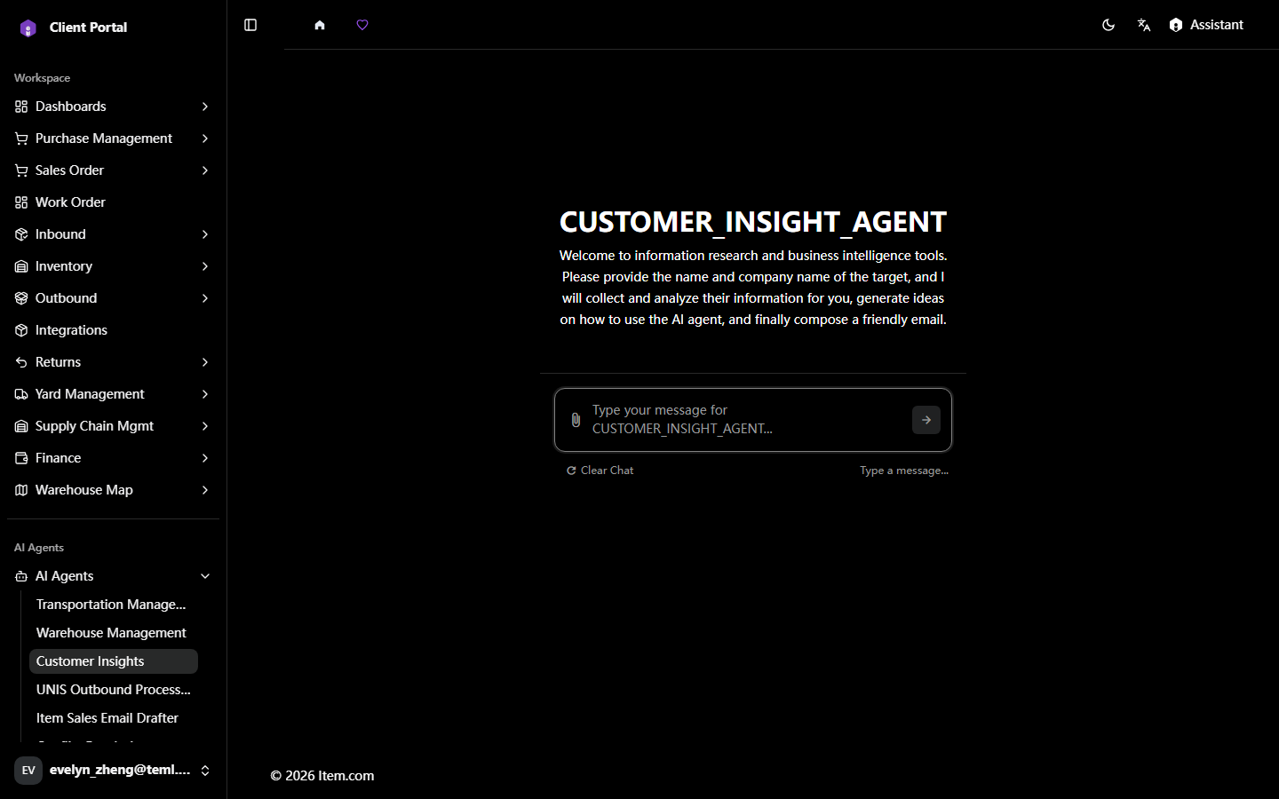This screenshot has width=1279, height=799.
Task: Expand the Inbound section chevron
Action: click(205, 234)
